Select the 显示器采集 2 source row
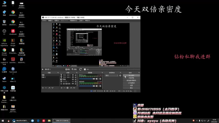This screenshot has width=219, height=123. click(x=68, y=84)
